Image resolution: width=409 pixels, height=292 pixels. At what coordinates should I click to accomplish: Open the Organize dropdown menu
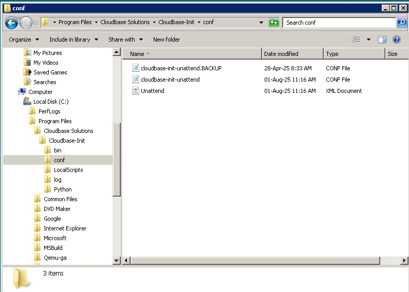pos(24,40)
